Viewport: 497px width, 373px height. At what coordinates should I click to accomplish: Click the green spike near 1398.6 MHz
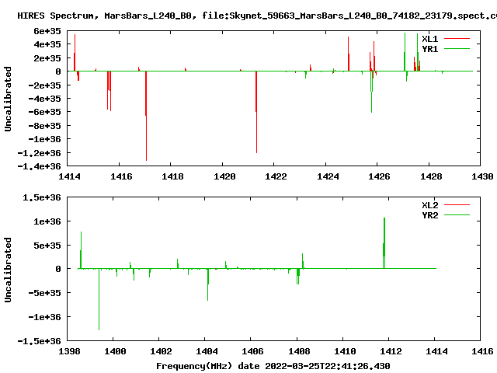81,250
